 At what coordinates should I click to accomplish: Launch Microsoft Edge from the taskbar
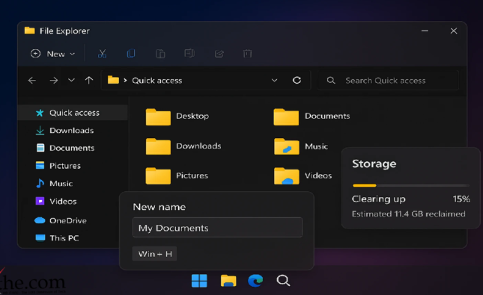point(255,281)
